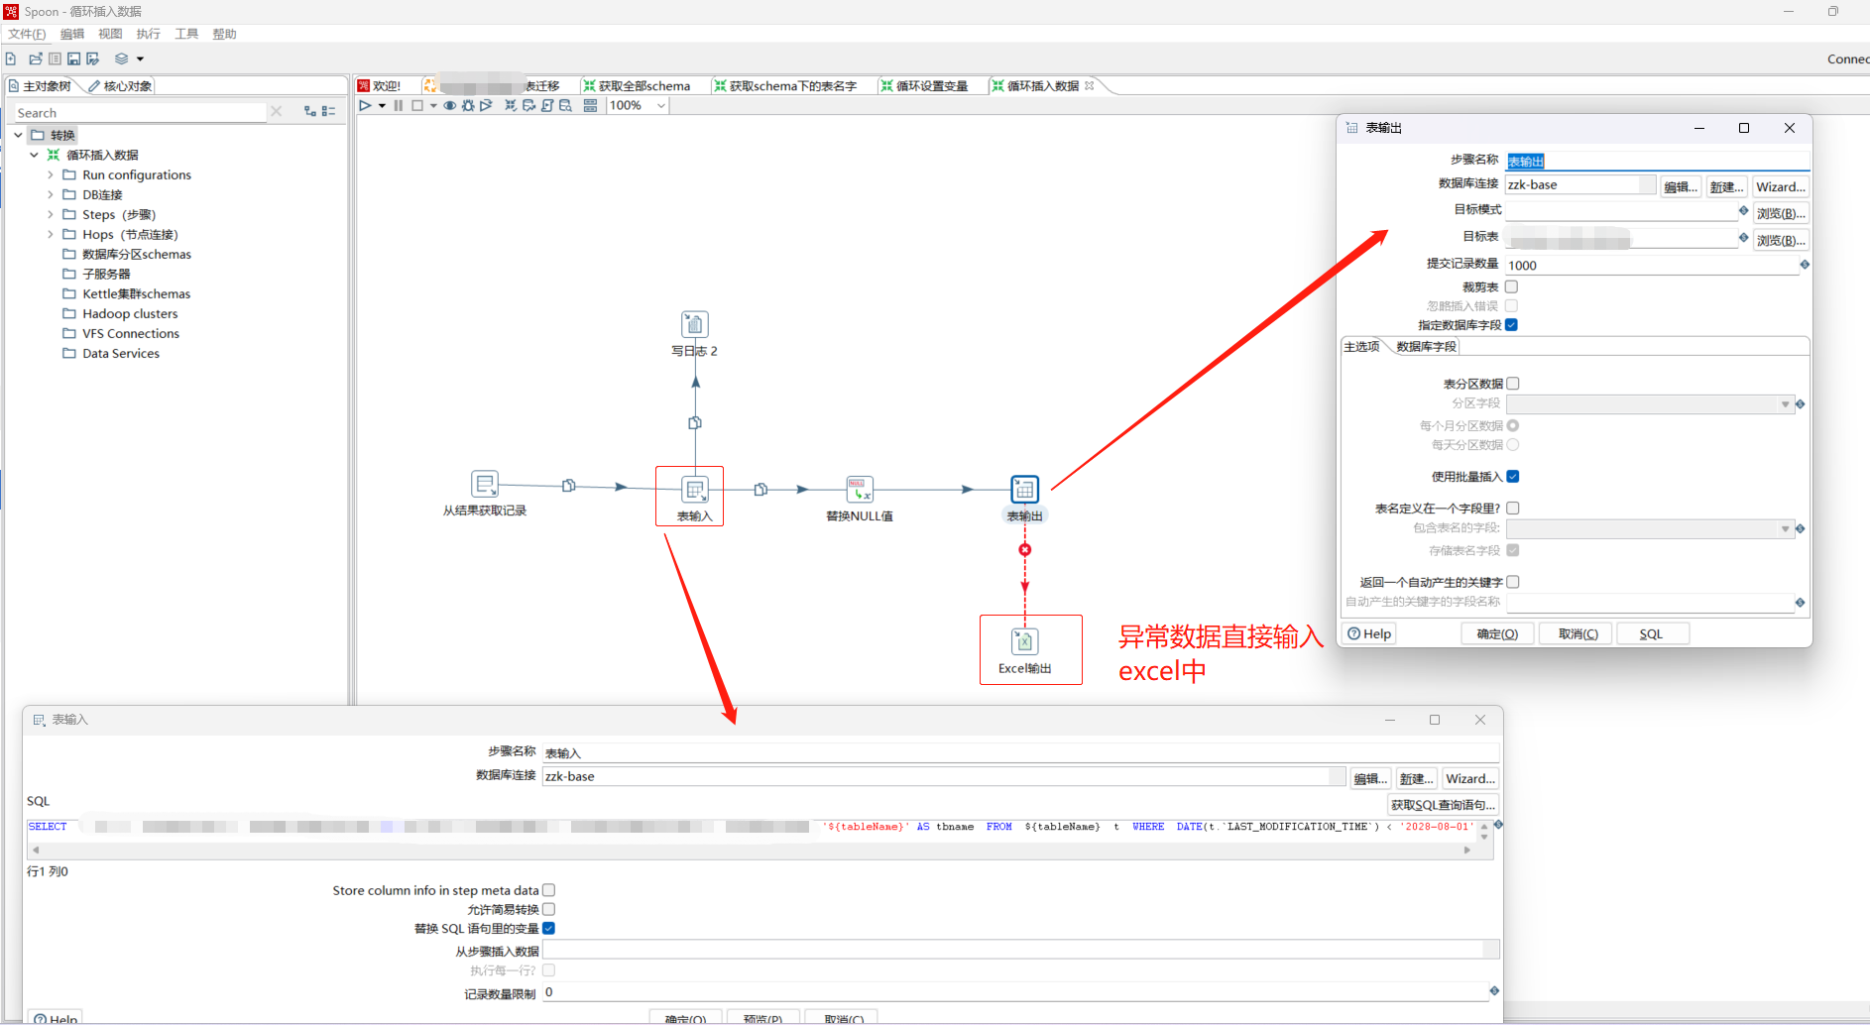Open the 执行 menu
Viewport: 1870px width, 1025px height.
[148, 34]
